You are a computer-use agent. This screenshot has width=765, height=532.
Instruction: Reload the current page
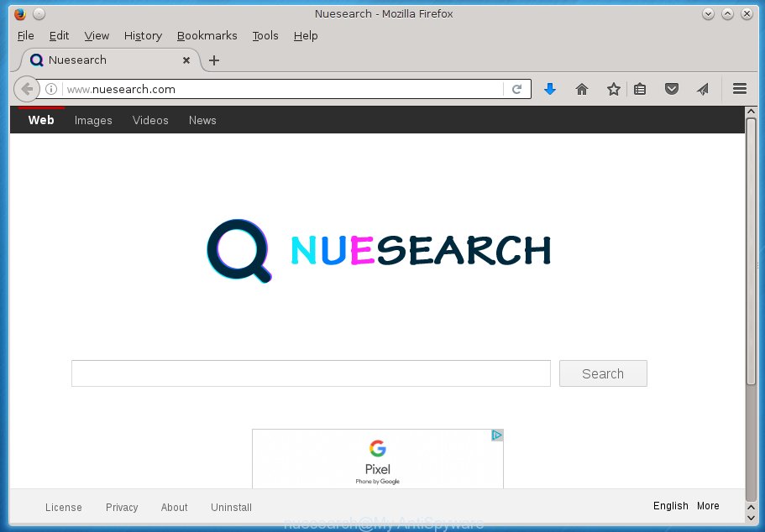[x=516, y=89]
